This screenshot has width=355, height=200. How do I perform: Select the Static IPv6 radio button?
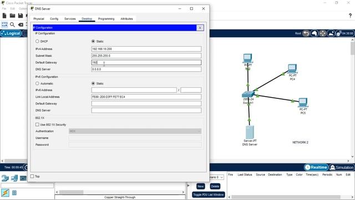93,83
